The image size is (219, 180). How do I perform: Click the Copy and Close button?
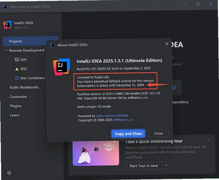pyautogui.click(x=128, y=134)
